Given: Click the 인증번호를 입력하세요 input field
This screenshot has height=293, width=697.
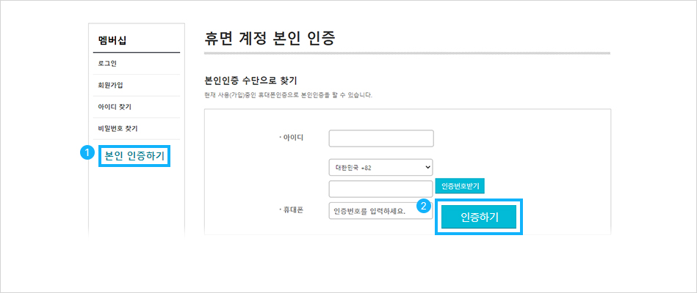Looking at the screenshot, I should (380, 210).
